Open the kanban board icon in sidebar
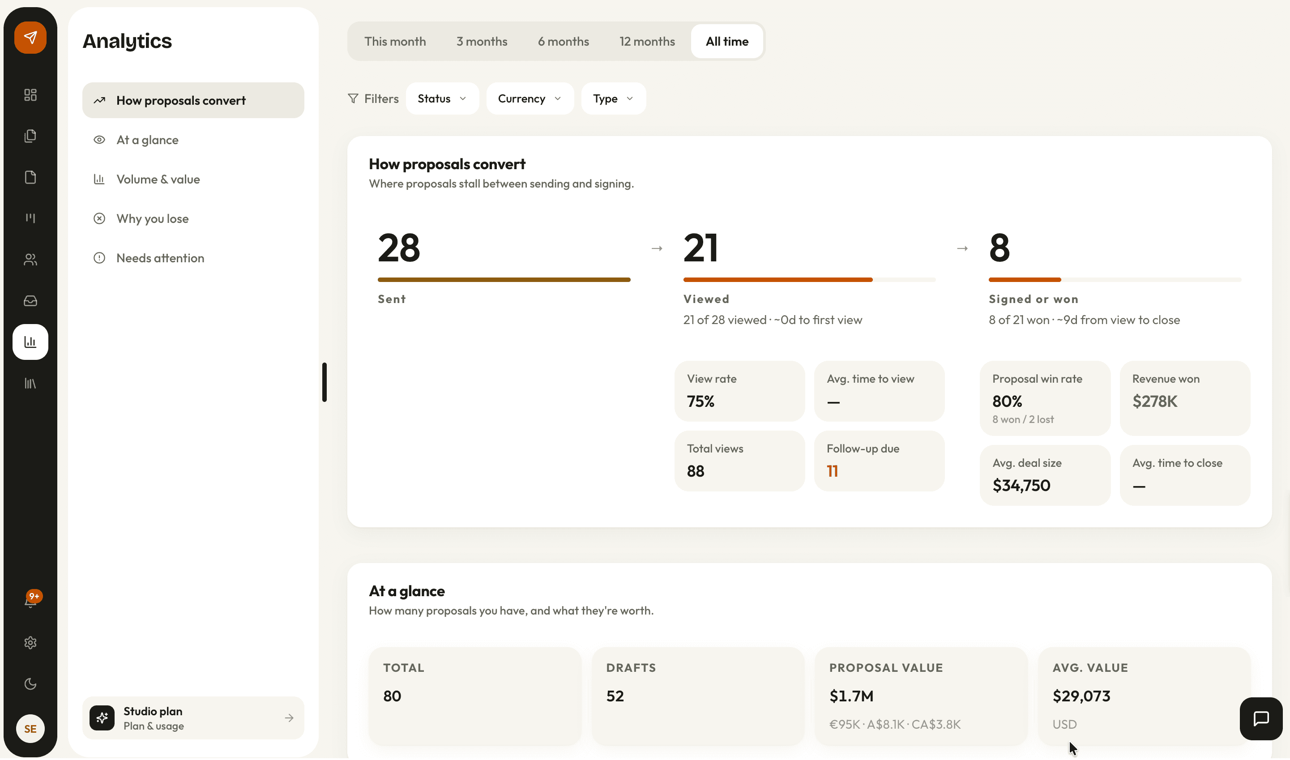 pyautogui.click(x=30, y=218)
